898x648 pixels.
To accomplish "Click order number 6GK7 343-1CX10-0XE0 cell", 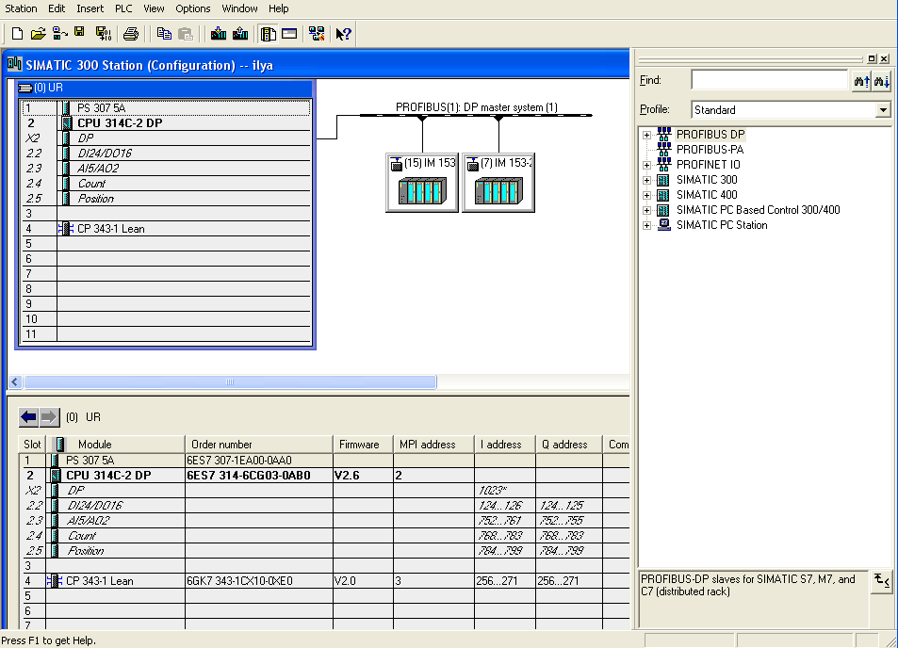I will pyautogui.click(x=259, y=581).
